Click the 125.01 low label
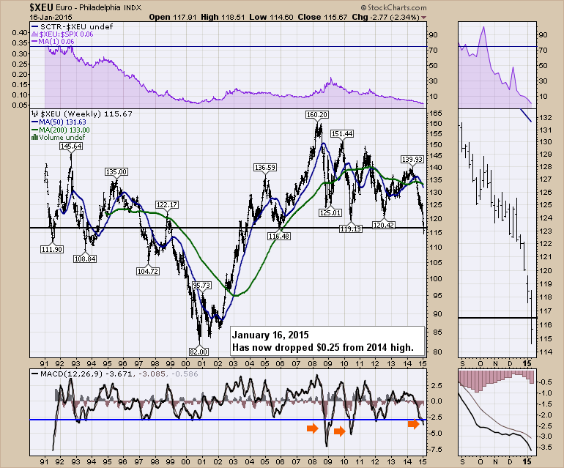The width and height of the screenshot is (564, 468). coord(330,213)
